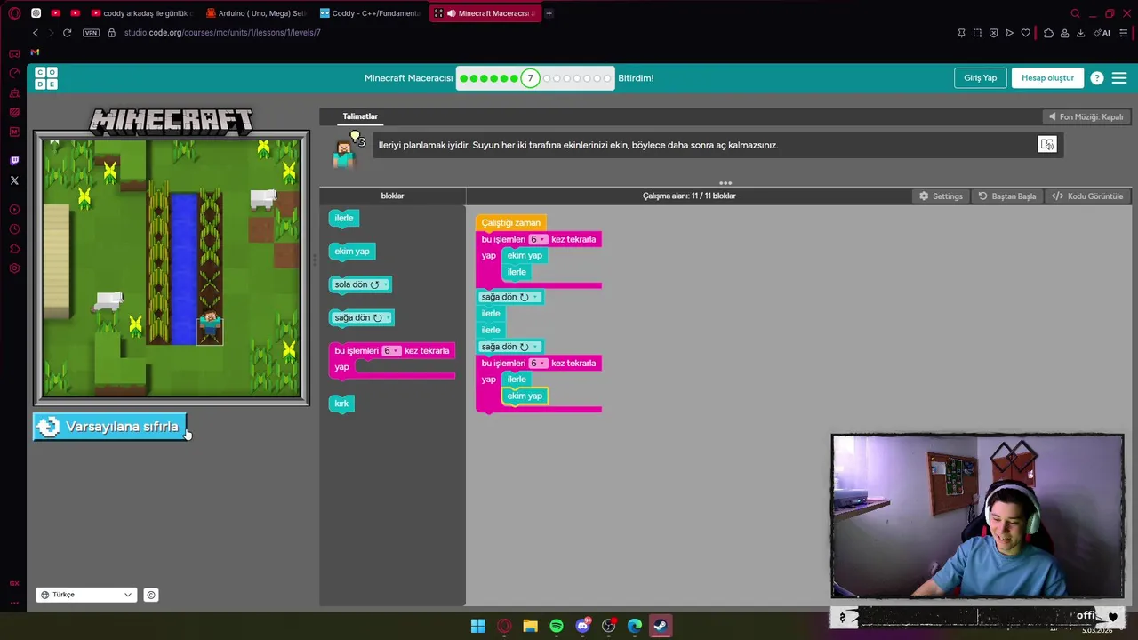
Task: Pick the kırk block from the toolbox
Action: pos(341,404)
